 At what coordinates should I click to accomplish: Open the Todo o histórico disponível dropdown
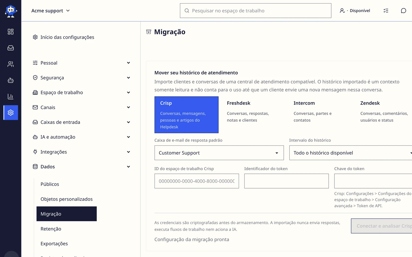[x=351, y=153]
